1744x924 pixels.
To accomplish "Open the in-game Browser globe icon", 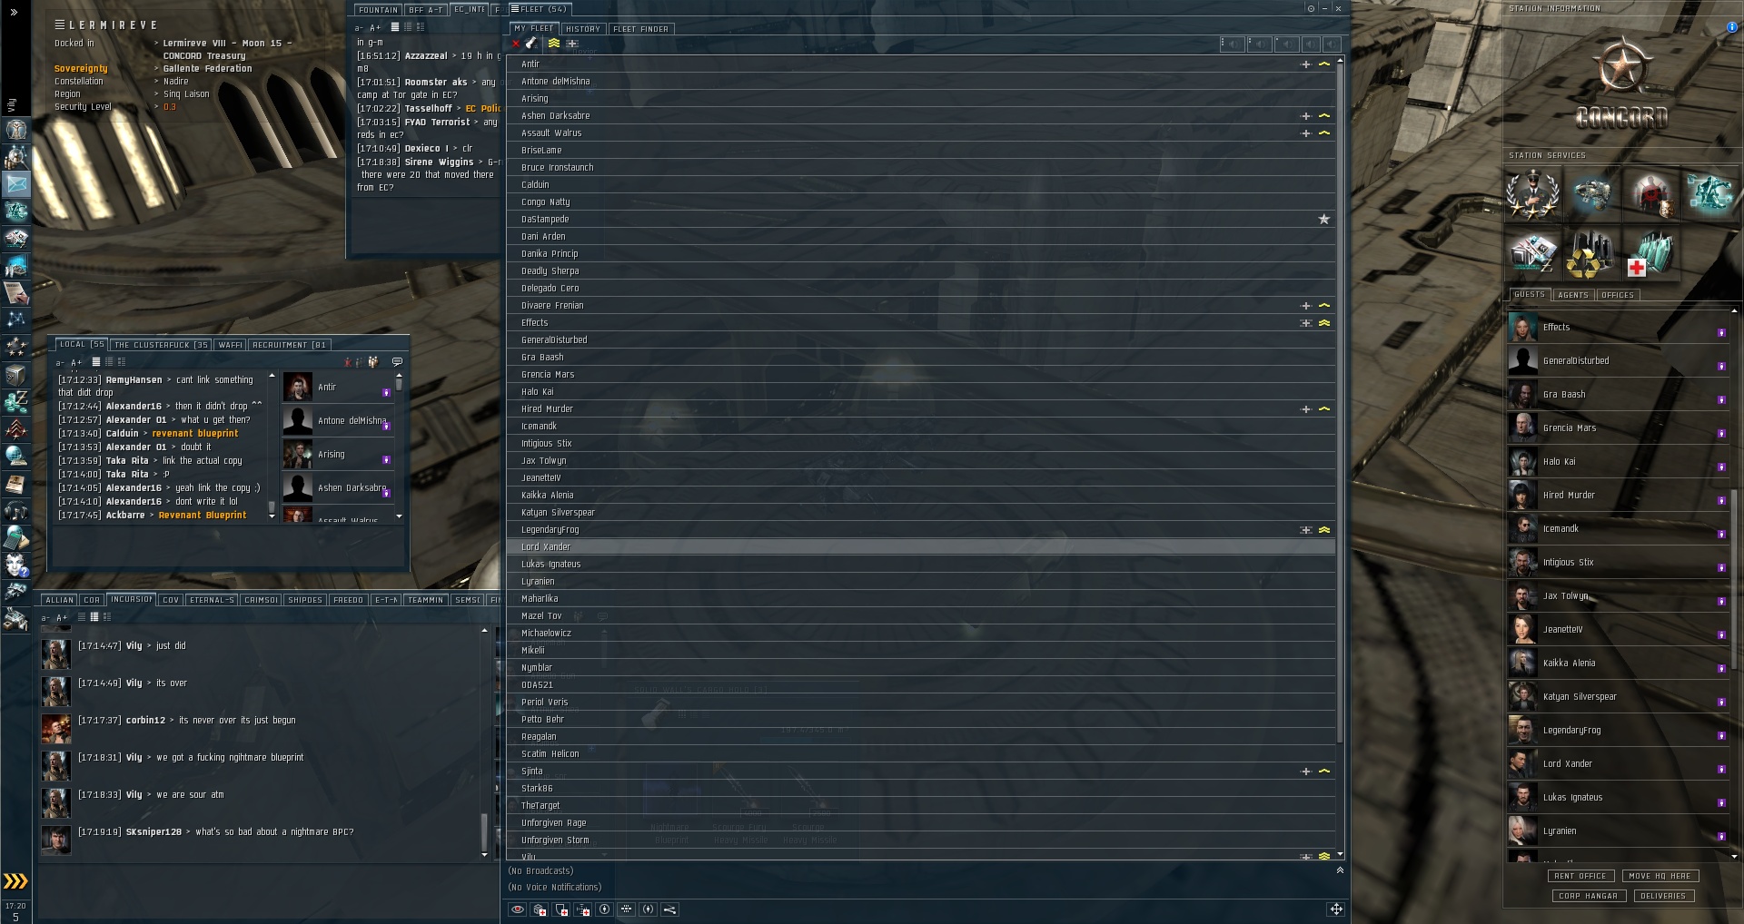I will (15, 456).
